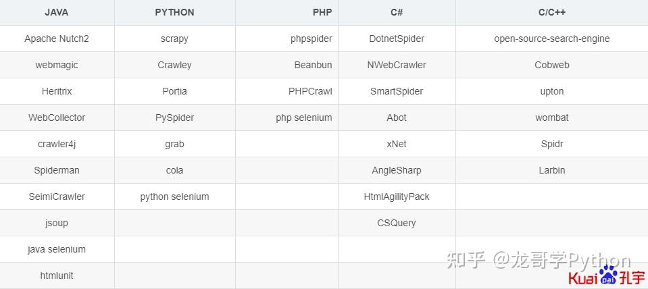Image resolution: width=648 pixels, height=289 pixels.
Task: Select AngleSharp in the C# column
Action: tap(397, 170)
